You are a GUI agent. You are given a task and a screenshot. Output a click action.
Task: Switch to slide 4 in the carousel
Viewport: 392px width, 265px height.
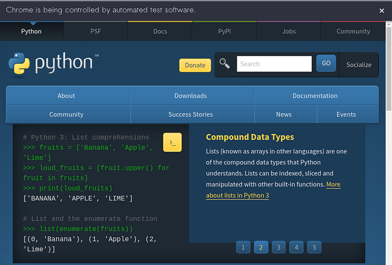coord(296,247)
